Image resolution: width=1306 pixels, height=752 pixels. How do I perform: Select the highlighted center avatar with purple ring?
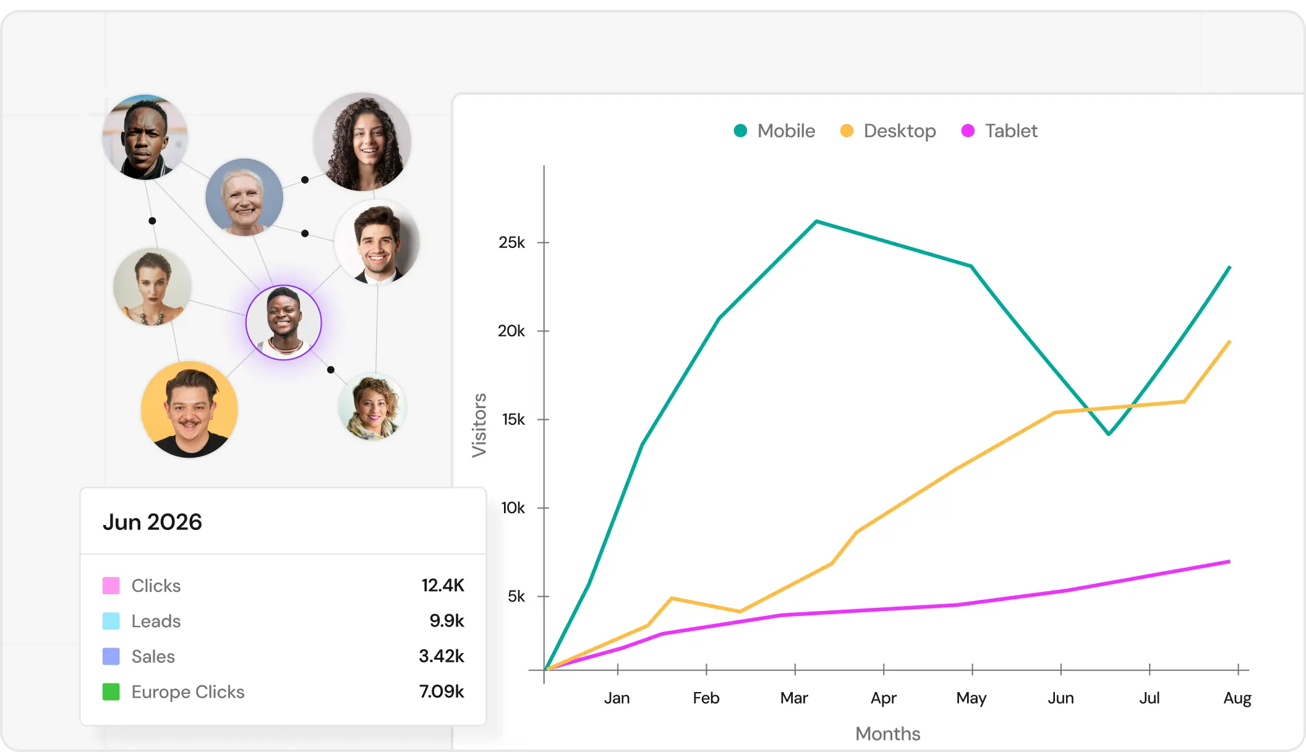click(x=284, y=322)
